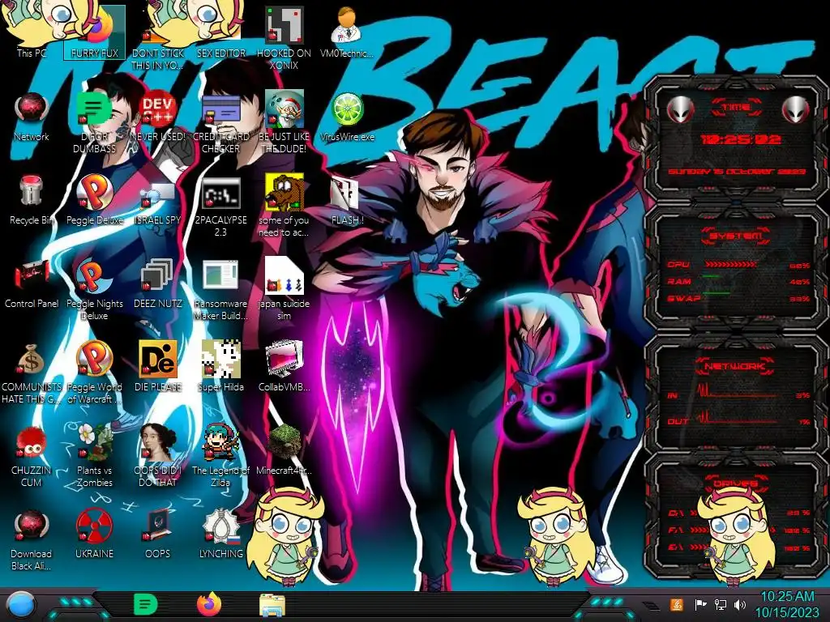Click the 10:25 digital time readout
830x622 pixels.
(740, 139)
